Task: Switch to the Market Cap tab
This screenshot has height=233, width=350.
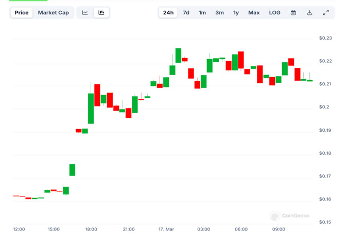Action: coord(53,13)
